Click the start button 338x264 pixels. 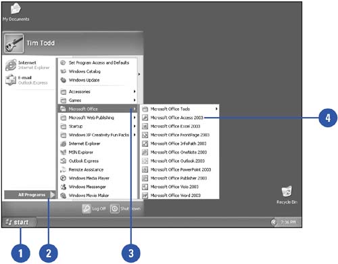(x=19, y=222)
